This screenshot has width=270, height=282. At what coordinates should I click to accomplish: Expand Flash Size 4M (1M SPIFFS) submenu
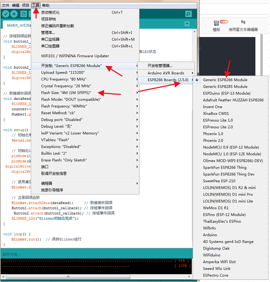click(x=85, y=93)
